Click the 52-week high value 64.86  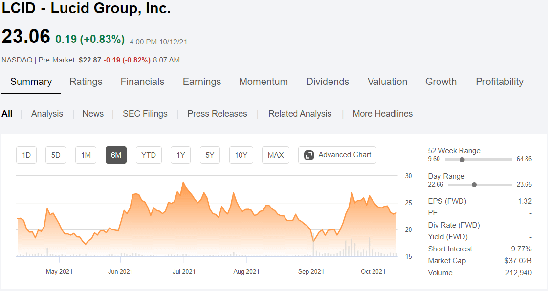[524, 159]
